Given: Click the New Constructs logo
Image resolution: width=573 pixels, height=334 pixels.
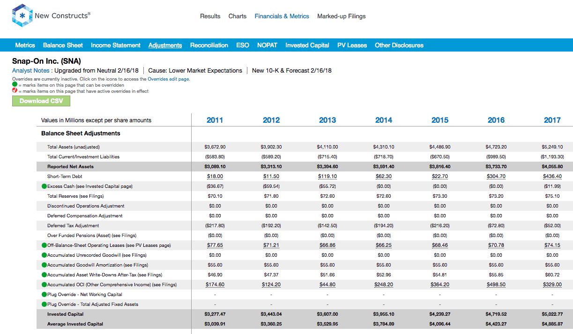Looking at the screenshot, I should coord(51,16).
